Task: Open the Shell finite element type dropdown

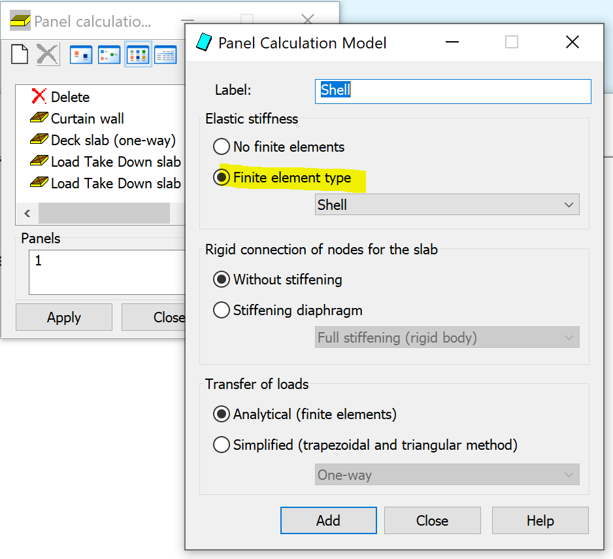Action: pyautogui.click(x=447, y=204)
